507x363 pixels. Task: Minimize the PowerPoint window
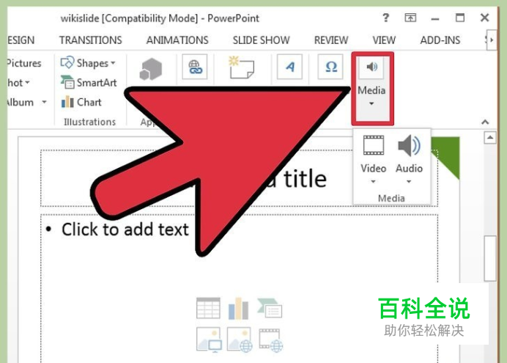pos(435,19)
